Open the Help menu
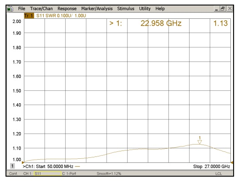 (160, 8)
